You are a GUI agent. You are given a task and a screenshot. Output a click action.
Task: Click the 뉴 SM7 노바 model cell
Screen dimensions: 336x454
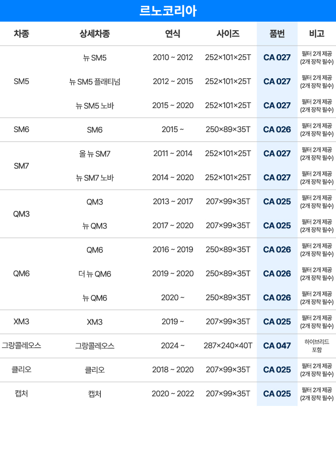pyautogui.click(x=95, y=178)
